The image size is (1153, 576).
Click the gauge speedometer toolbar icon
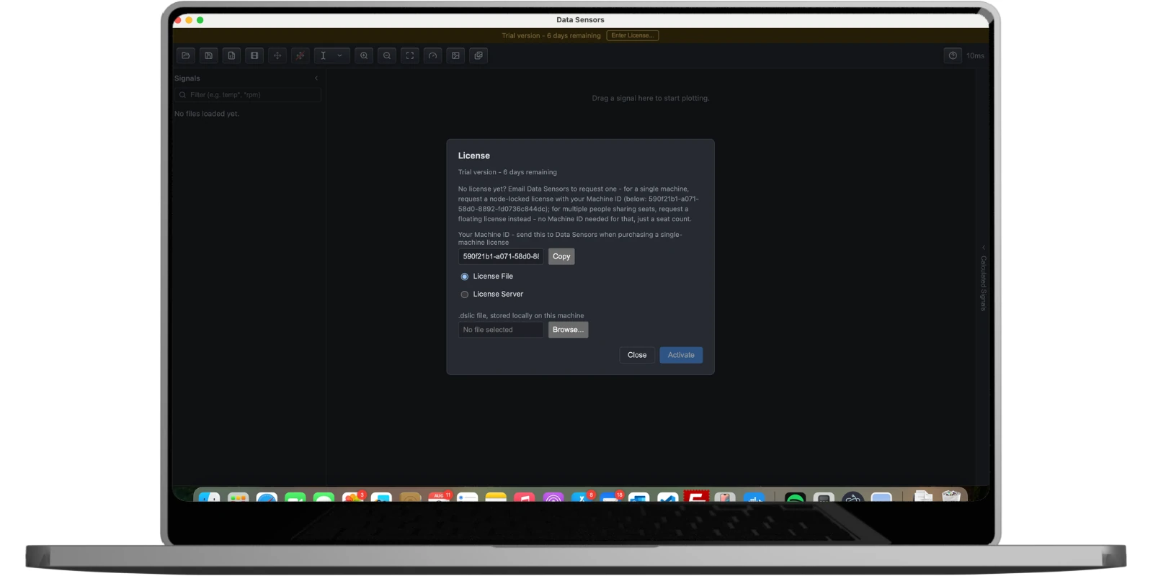[433, 55]
